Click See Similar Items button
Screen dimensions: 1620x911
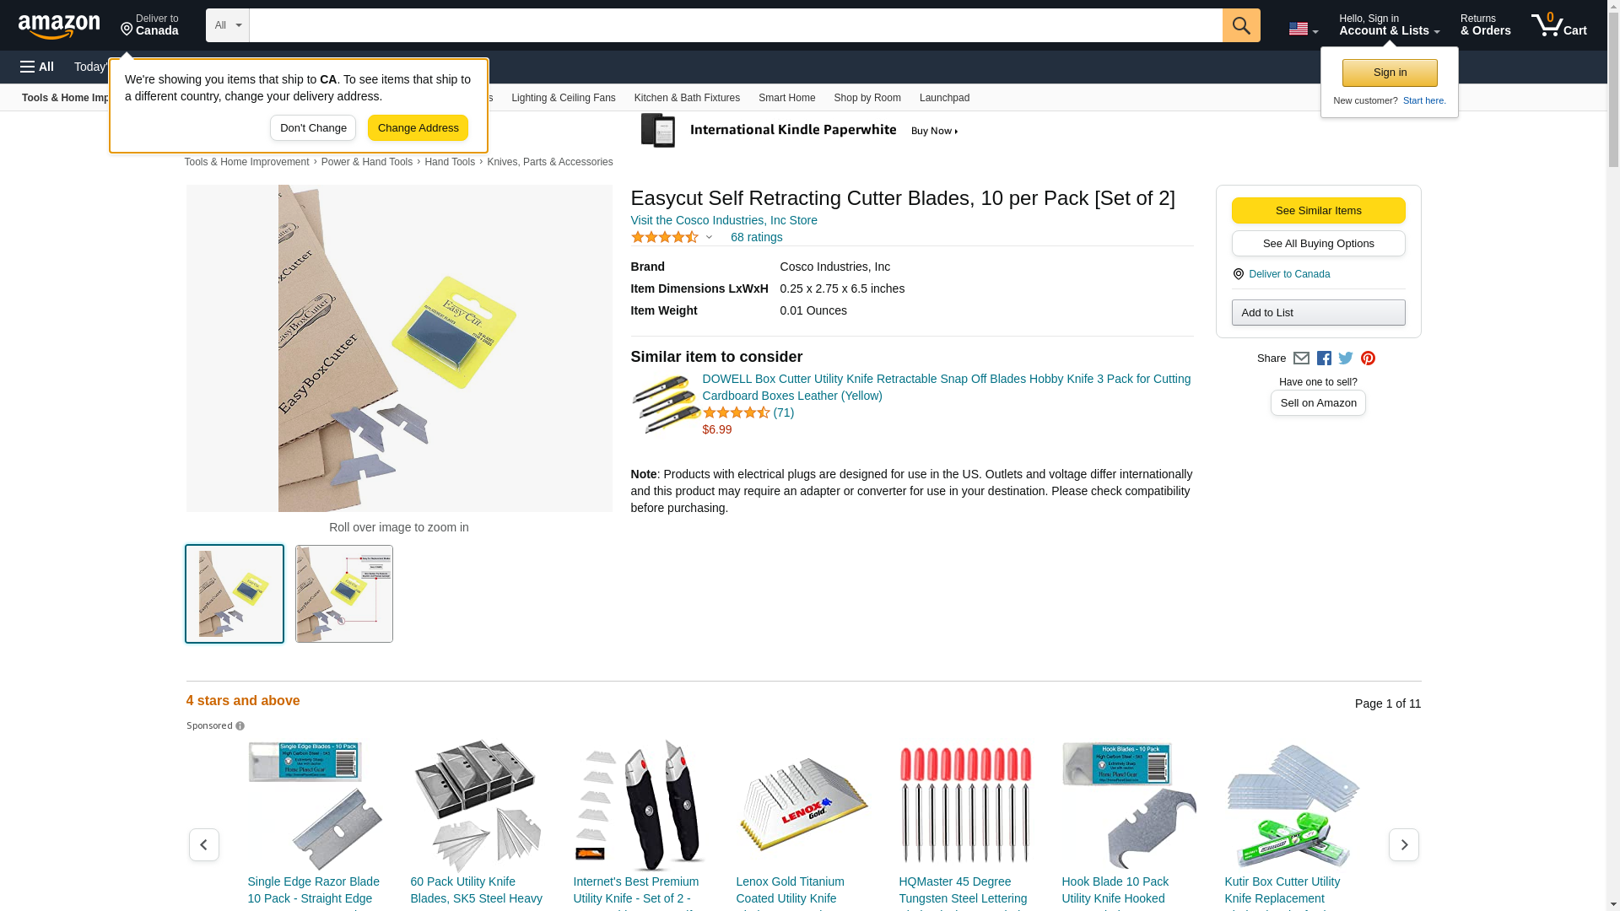tap(1318, 211)
